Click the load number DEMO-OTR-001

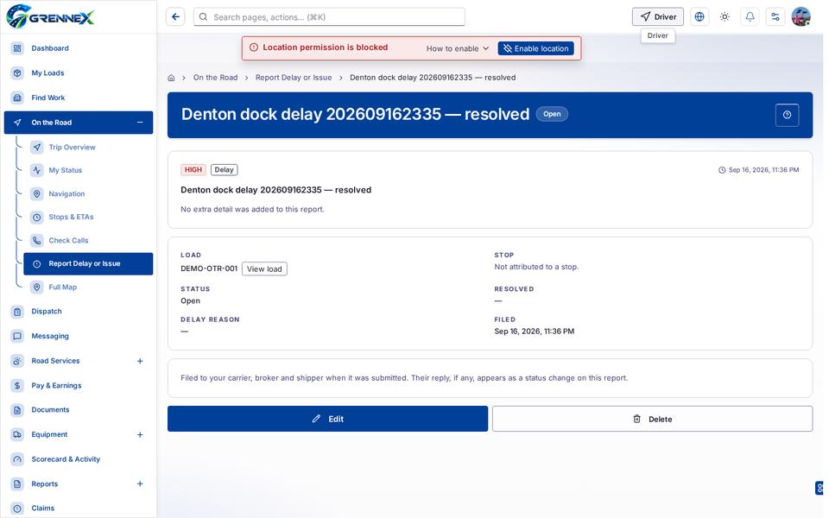click(209, 268)
